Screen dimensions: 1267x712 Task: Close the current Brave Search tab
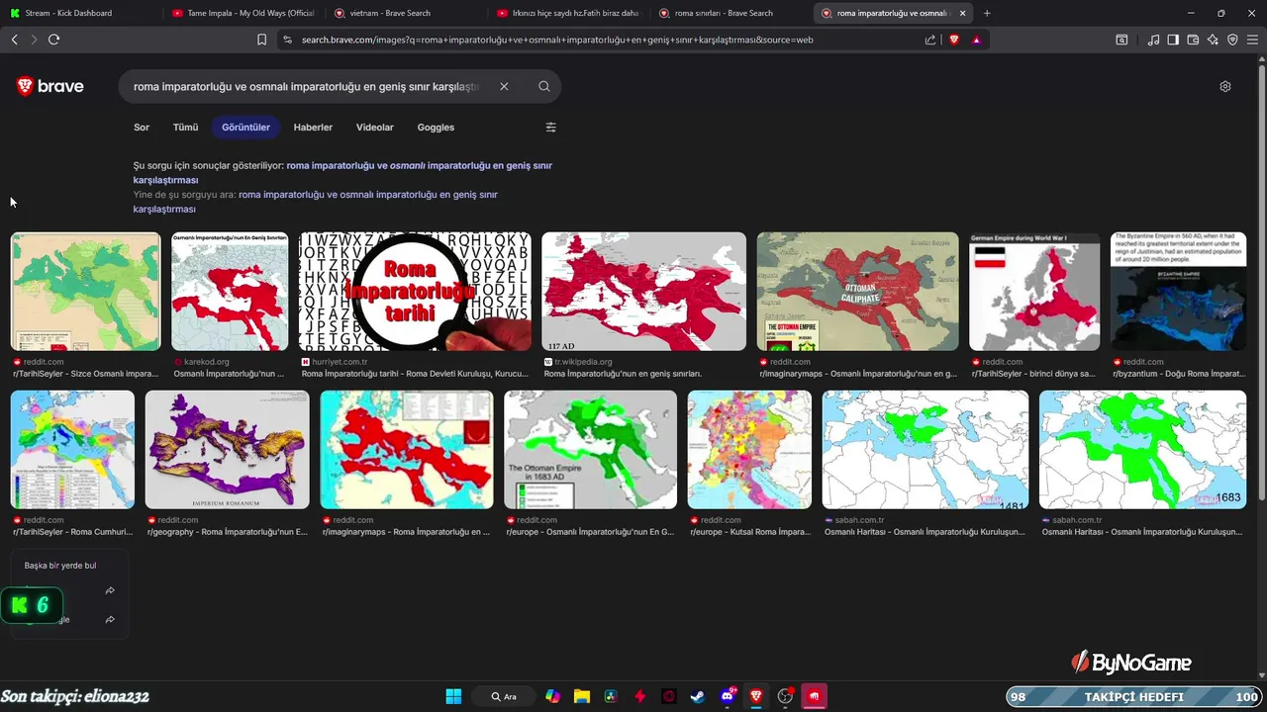coord(963,13)
